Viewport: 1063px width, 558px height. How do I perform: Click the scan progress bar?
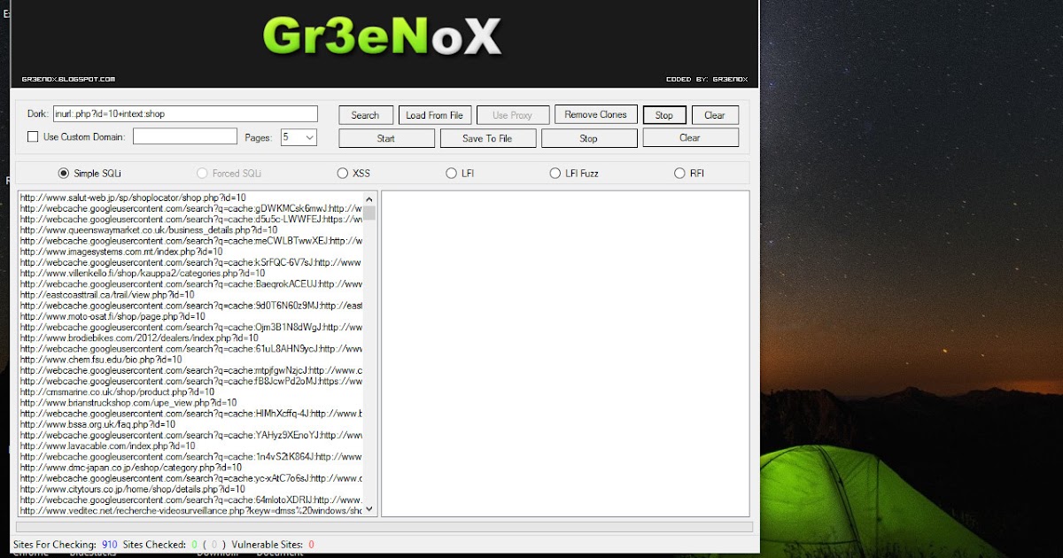[x=384, y=526]
